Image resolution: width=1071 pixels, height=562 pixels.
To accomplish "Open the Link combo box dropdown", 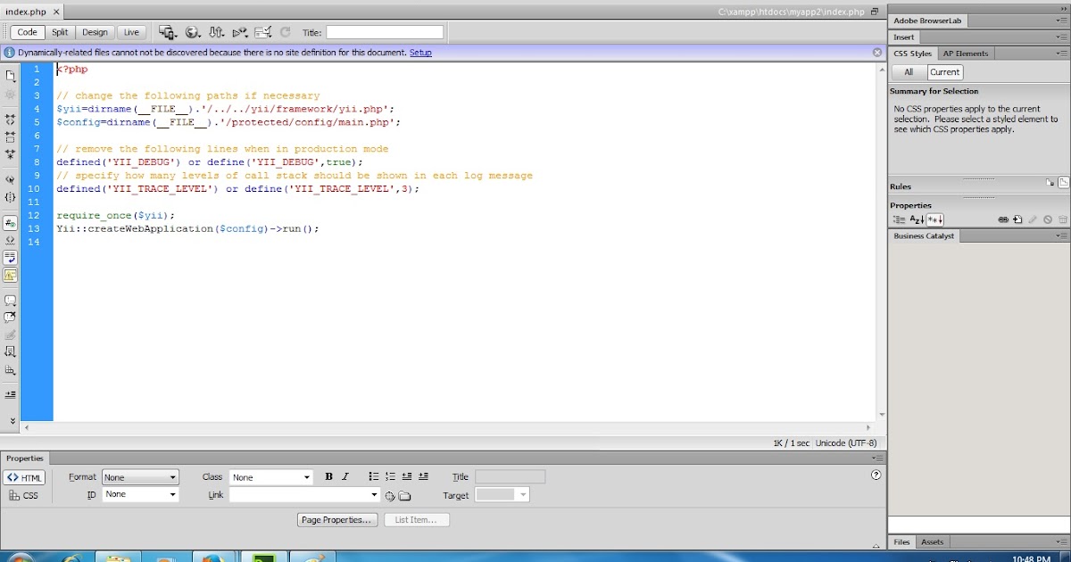I will (x=375, y=494).
